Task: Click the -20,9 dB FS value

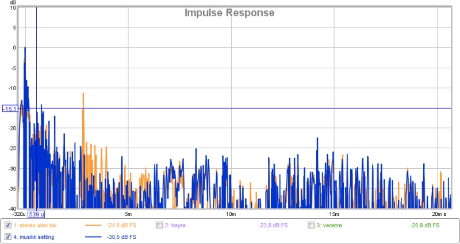Action: pos(424,226)
